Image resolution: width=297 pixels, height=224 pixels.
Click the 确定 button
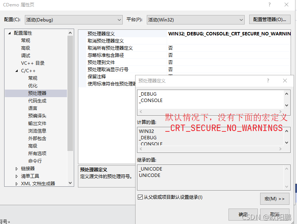click(x=243, y=215)
